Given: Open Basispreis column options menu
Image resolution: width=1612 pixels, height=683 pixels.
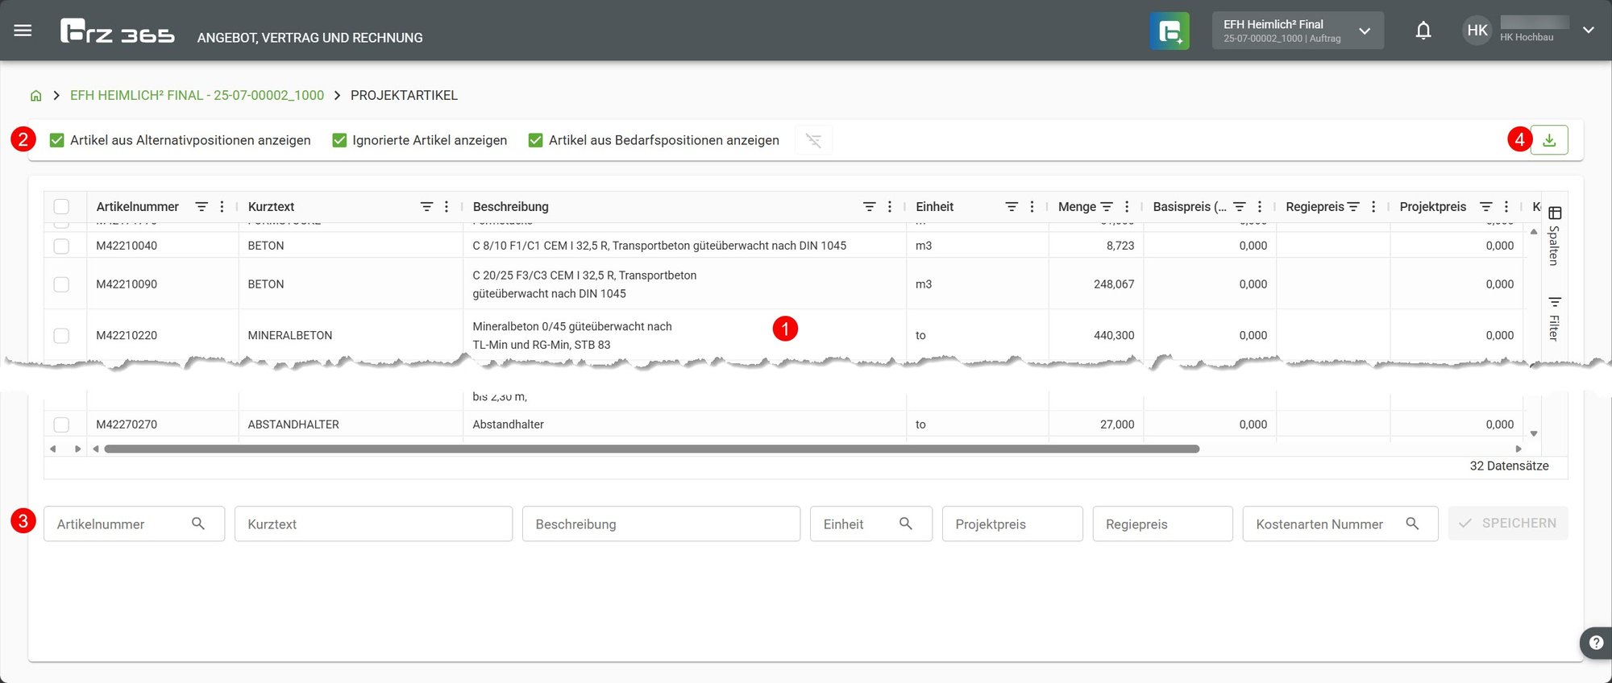Looking at the screenshot, I should click(1260, 207).
